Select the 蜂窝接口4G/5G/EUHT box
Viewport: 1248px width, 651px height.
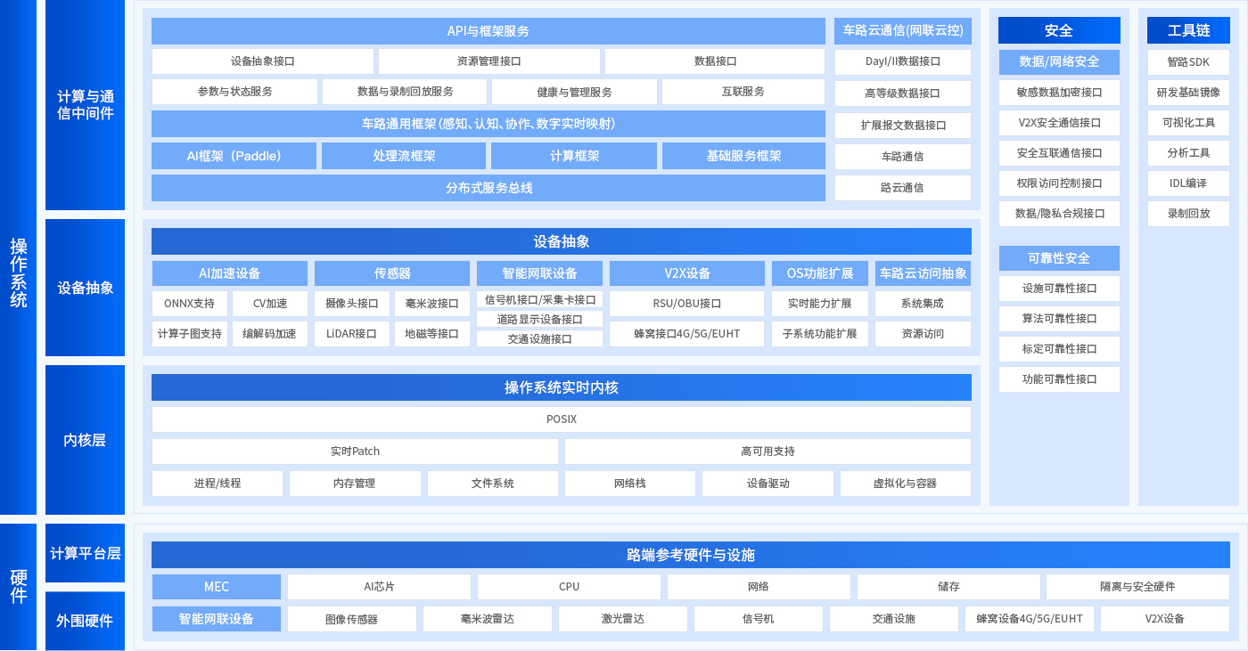[686, 334]
